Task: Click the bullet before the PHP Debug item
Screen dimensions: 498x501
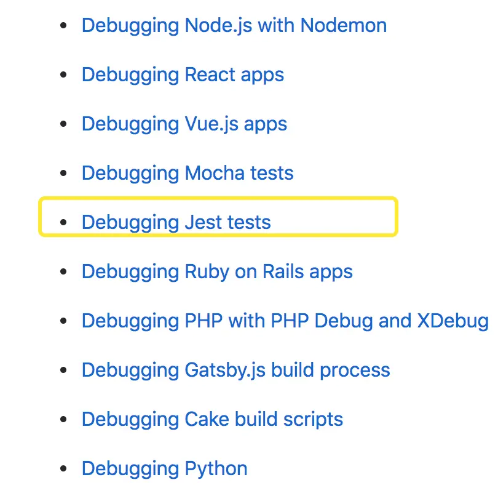Action: 63,321
